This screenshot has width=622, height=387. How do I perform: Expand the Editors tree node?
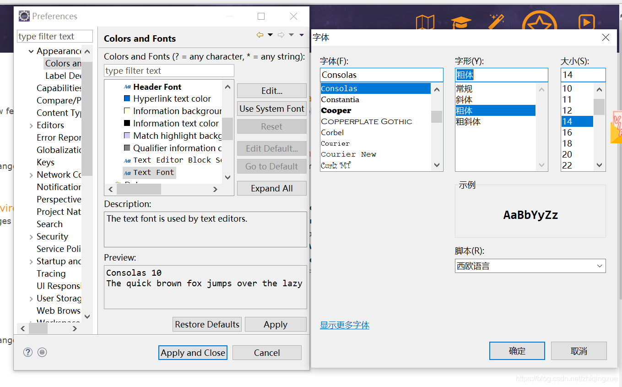(31, 125)
